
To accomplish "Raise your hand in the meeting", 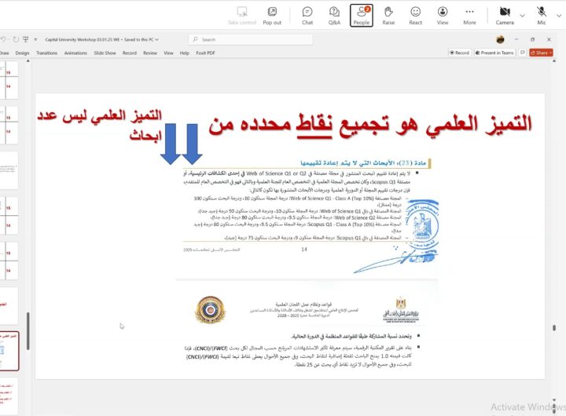I will (388, 15).
